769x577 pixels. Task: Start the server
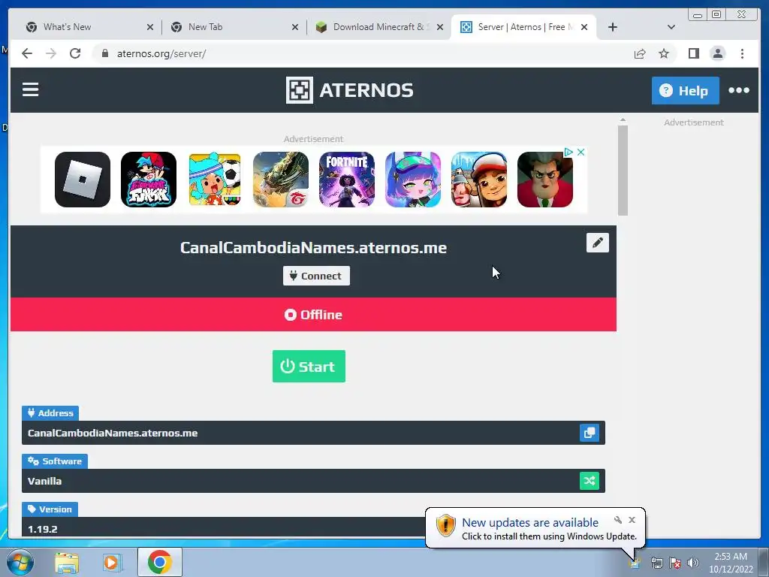click(x=309, y=366)
